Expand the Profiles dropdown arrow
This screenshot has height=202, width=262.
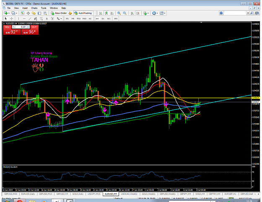click(16, 13)
